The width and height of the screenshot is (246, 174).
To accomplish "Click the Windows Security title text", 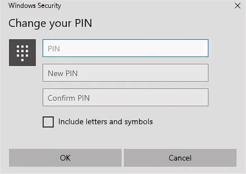I will (35, 6).
